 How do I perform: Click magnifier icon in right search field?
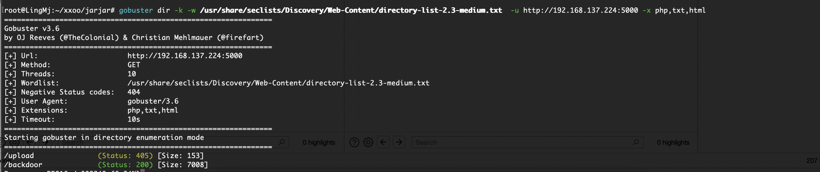point(636,142)
